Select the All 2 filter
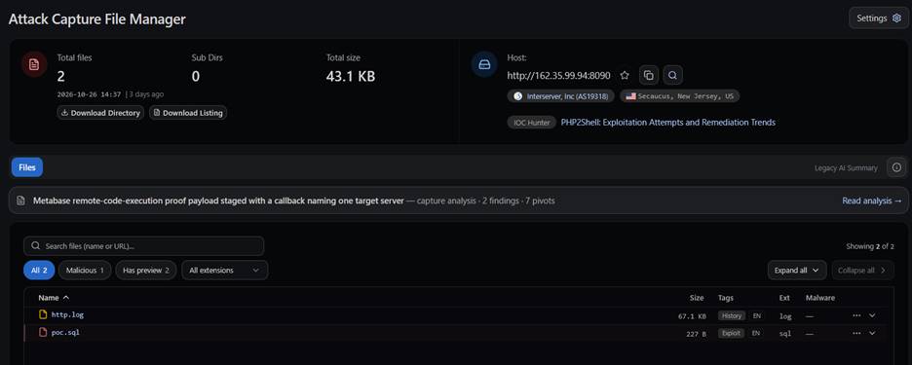The height and width of the screenshot is (365, 912). pos(39,271)
